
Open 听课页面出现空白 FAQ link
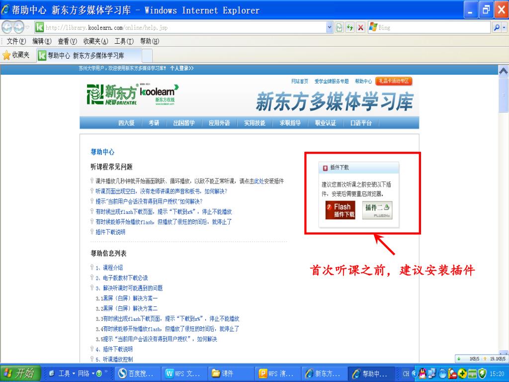point(162,191)
